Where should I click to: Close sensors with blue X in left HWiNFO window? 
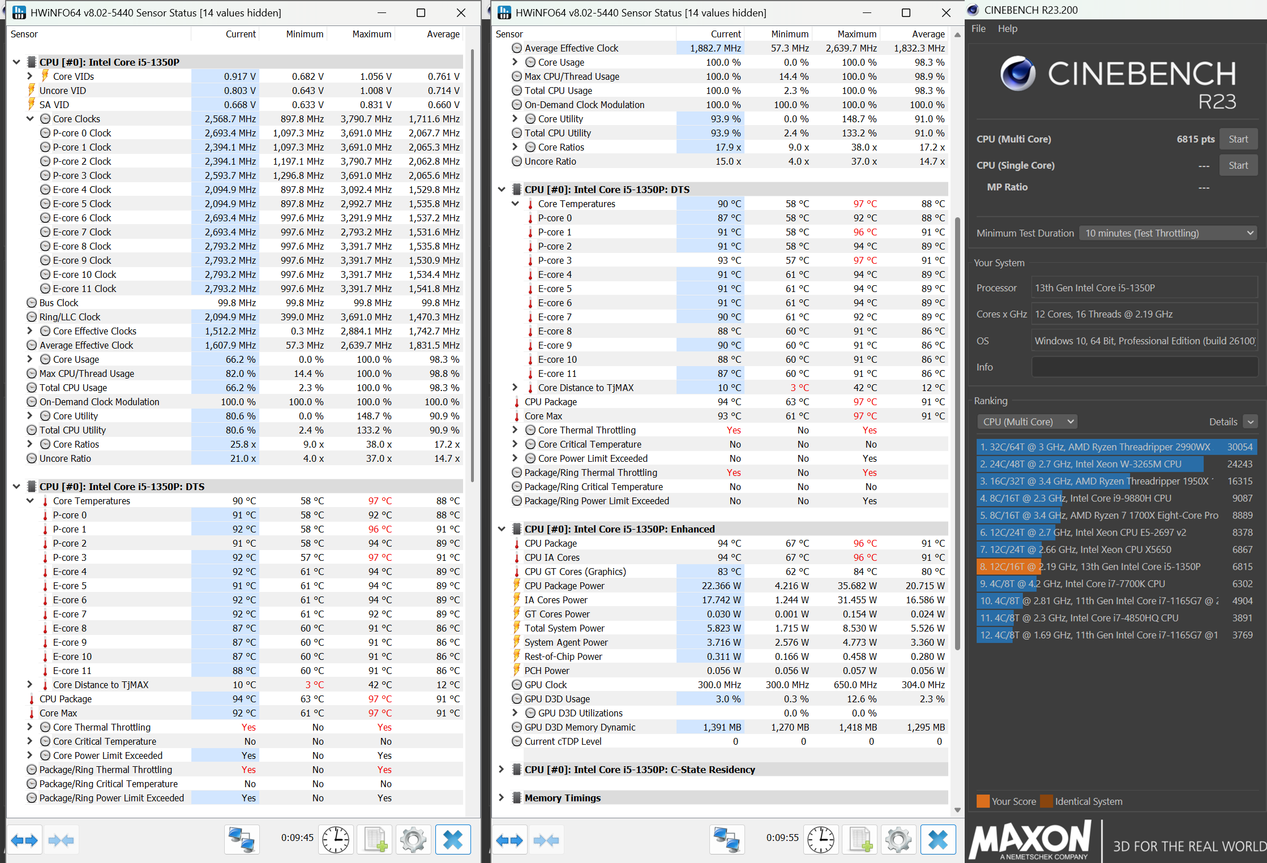point(452,839)
